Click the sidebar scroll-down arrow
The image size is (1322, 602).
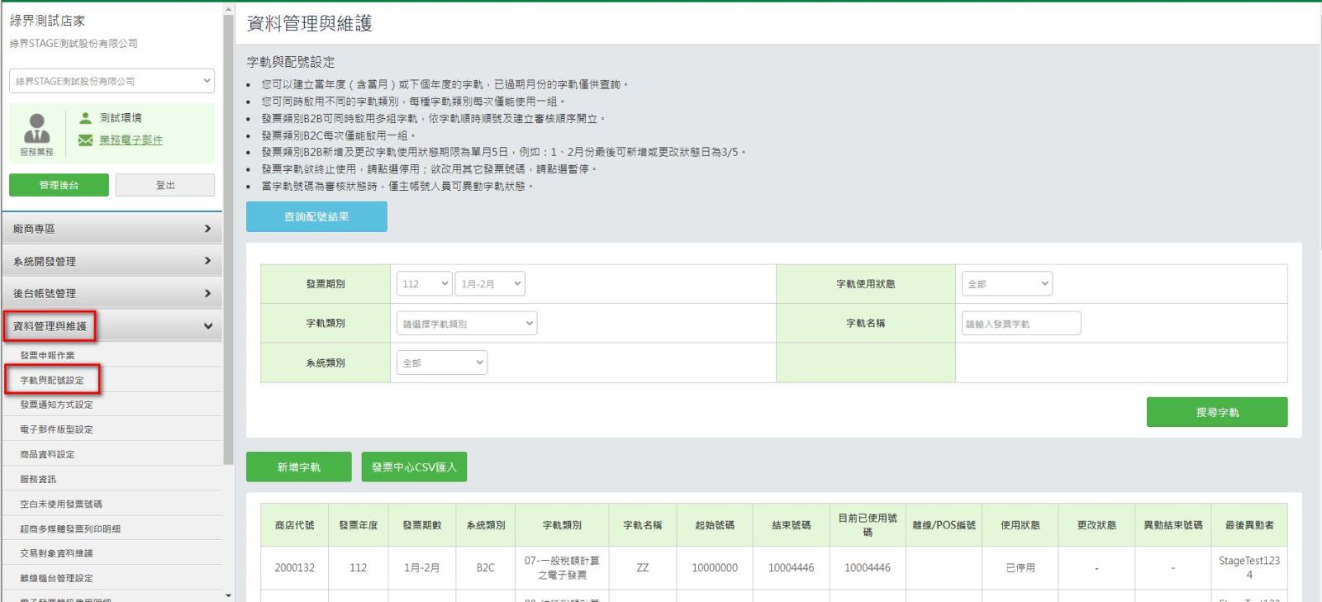229,595
